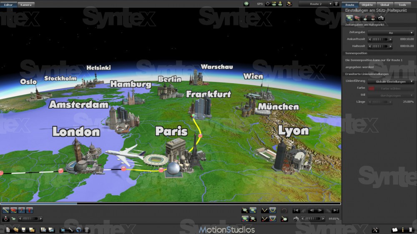Step forward one waypoint

pos(320,210)
